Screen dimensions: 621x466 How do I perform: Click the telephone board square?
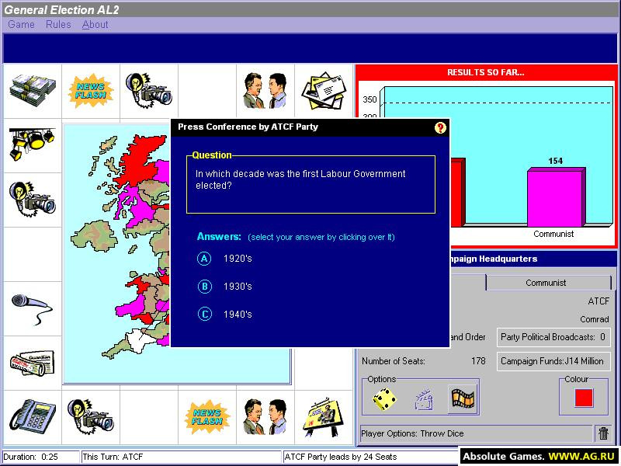(x=33, y=417)
